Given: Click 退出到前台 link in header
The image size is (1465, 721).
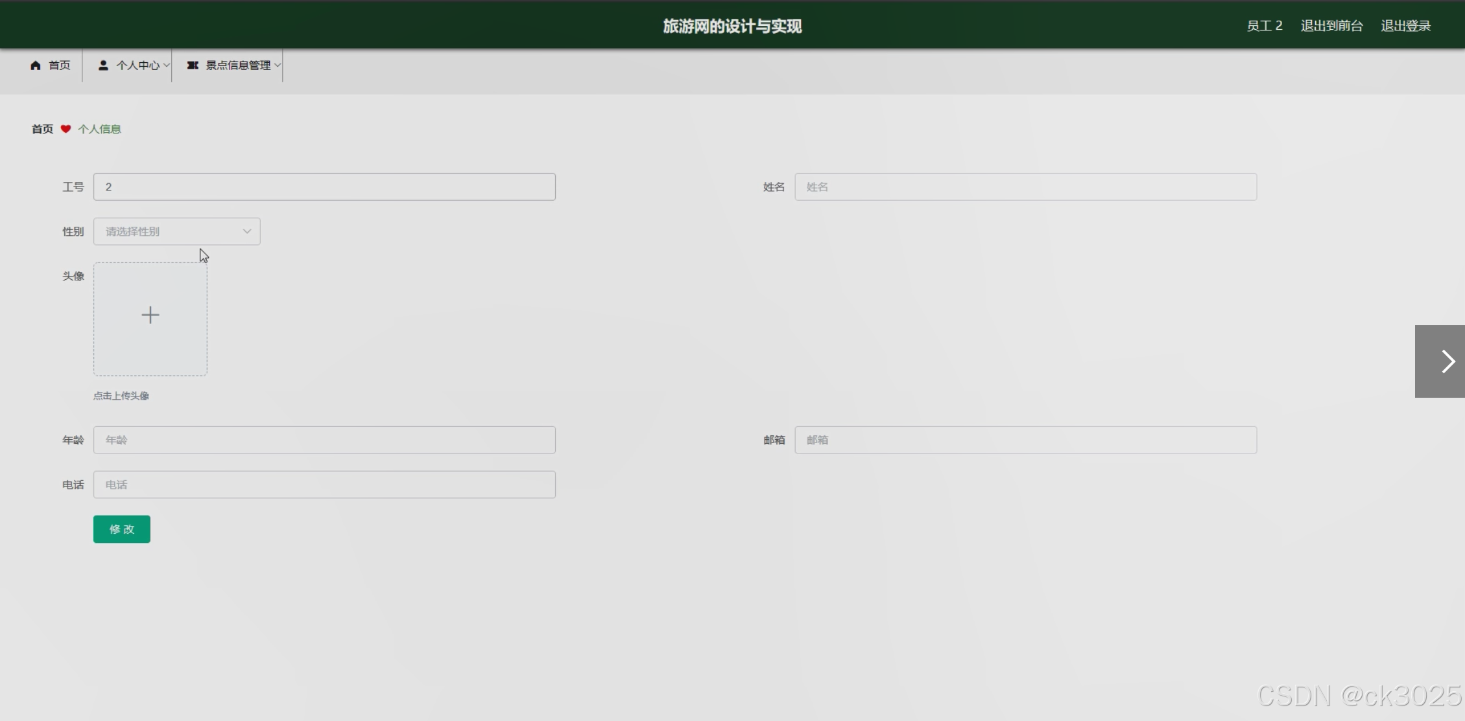Looking at the screenshot, I should (x=1331, y=26).
